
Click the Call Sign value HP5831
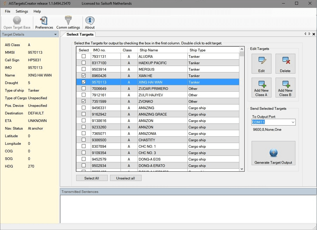pyautogui.click(x=34, y=60)
